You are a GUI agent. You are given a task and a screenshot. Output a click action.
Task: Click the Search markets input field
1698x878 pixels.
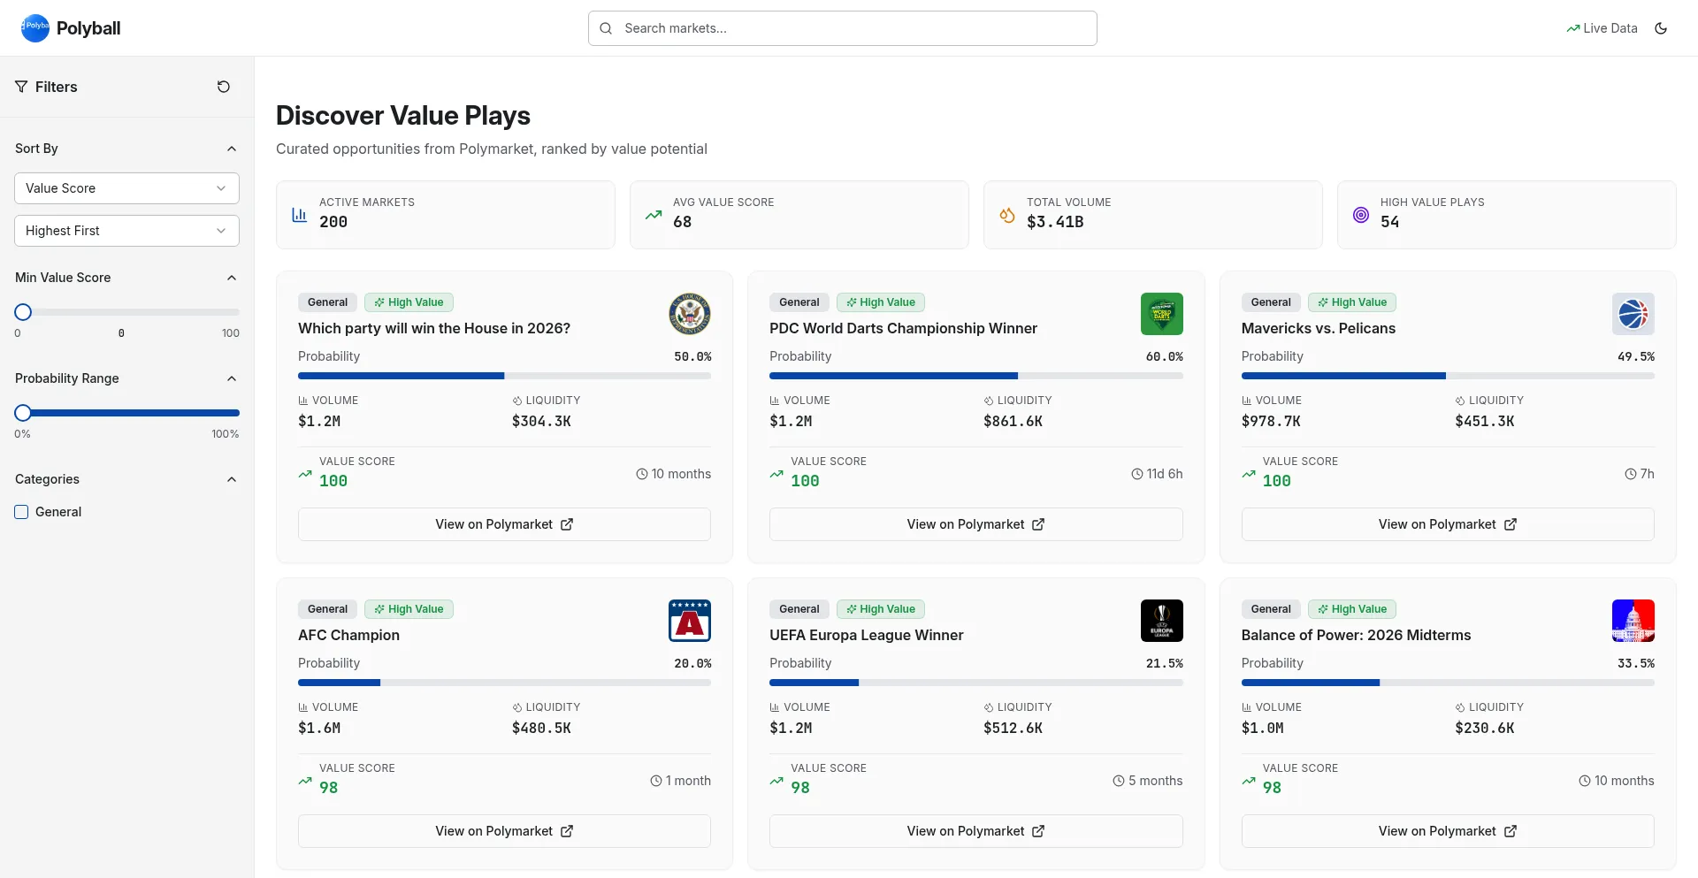(x=842, y=28)
